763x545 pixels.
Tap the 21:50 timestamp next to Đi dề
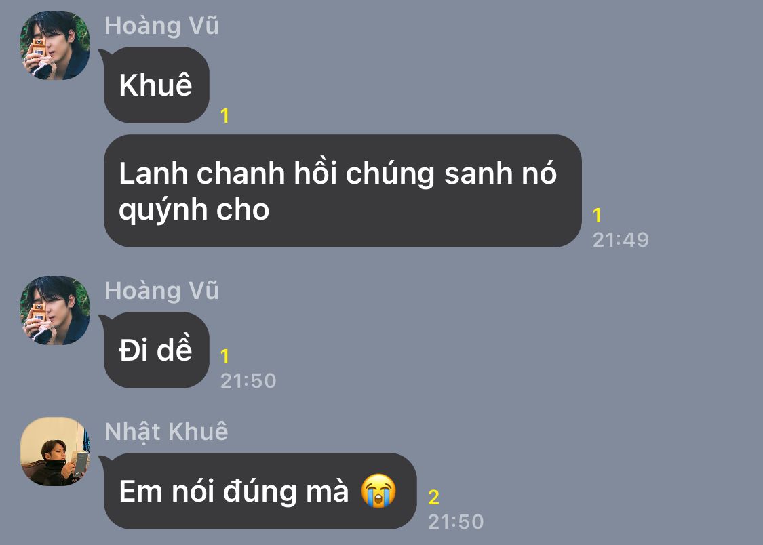[248, 381]
